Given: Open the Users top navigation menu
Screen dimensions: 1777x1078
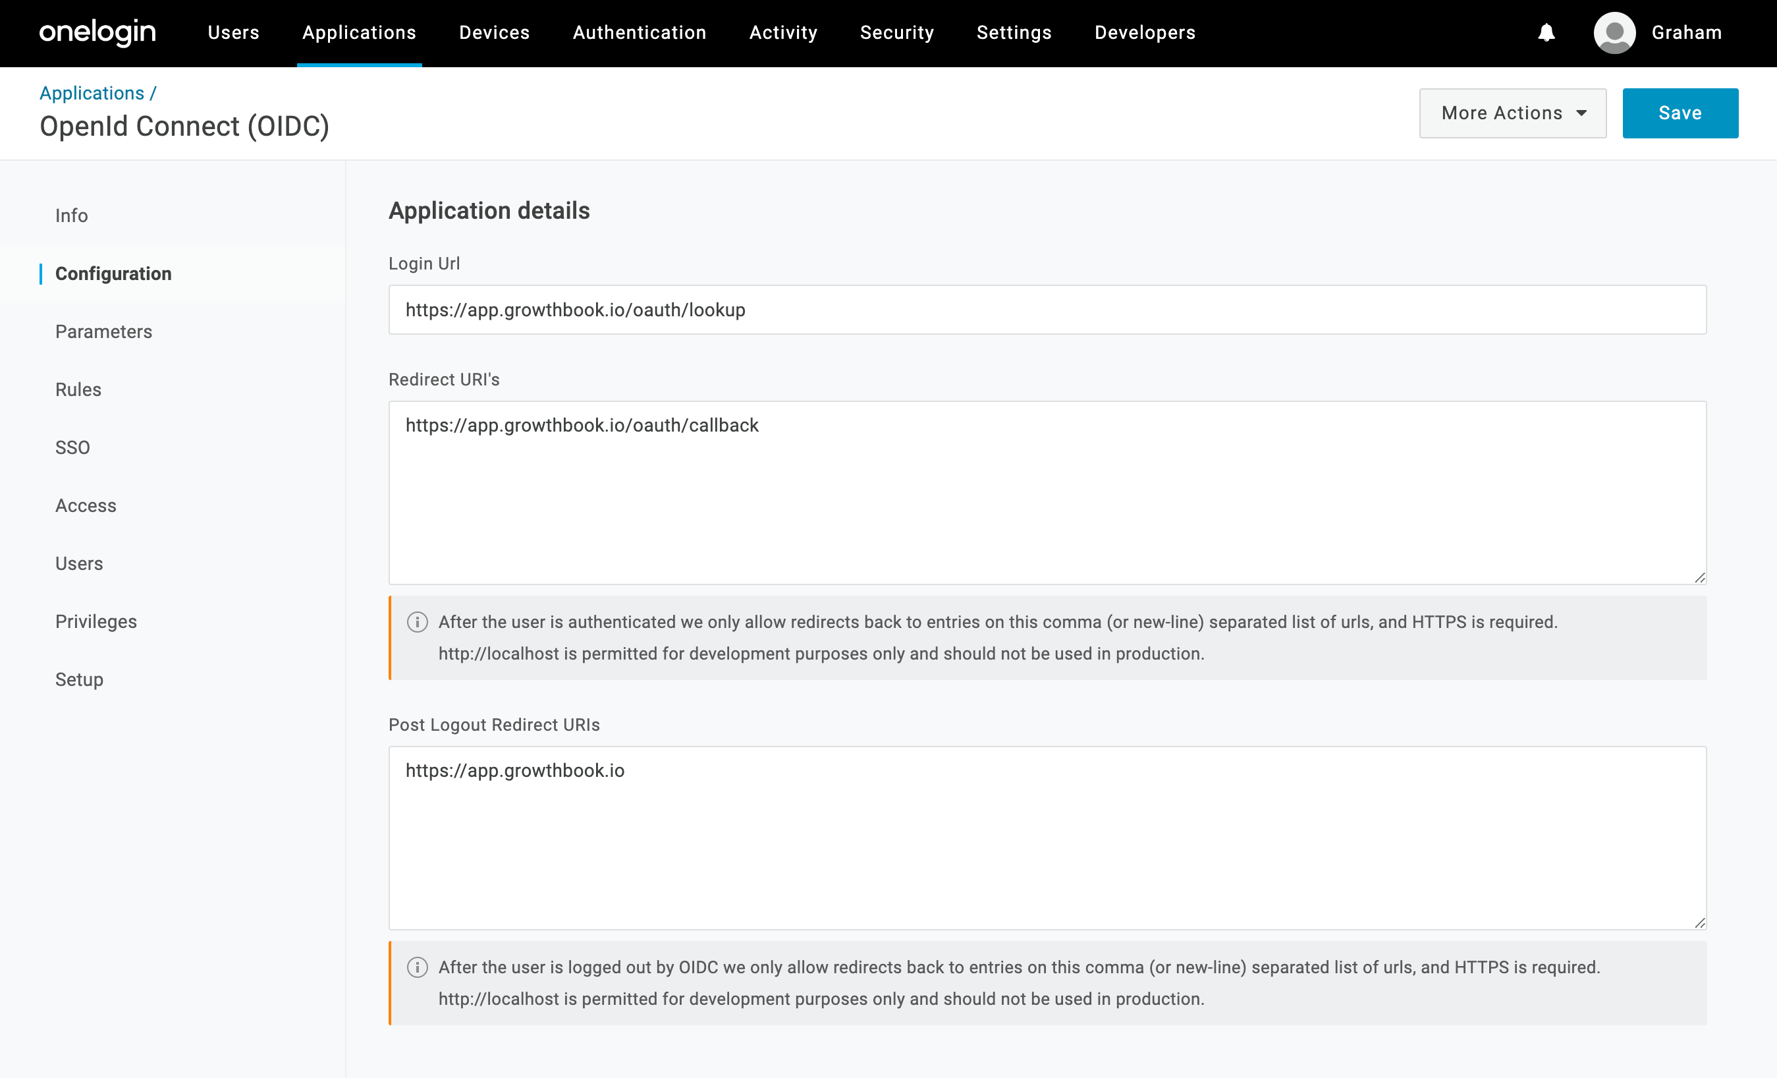Looking at the screenshot, I should click(233, 32).
